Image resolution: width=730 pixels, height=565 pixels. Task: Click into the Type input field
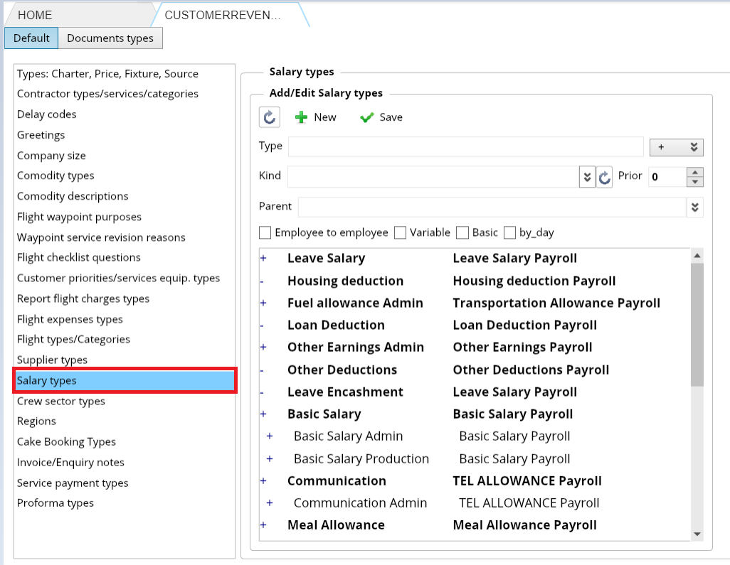point(465,146)
